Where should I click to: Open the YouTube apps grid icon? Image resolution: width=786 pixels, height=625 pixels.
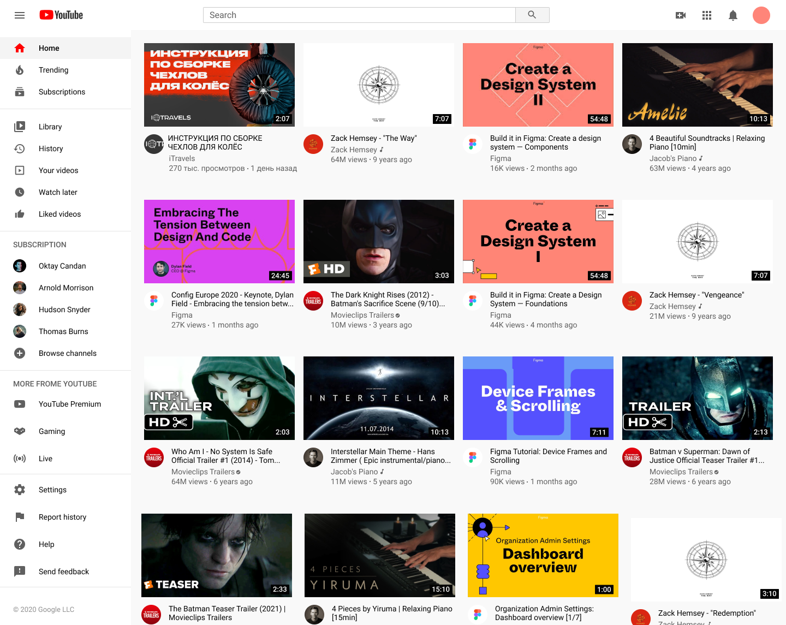(x=707, y=15)
